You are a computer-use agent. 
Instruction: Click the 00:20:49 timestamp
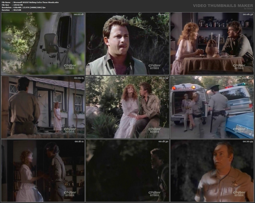point(248,141)
